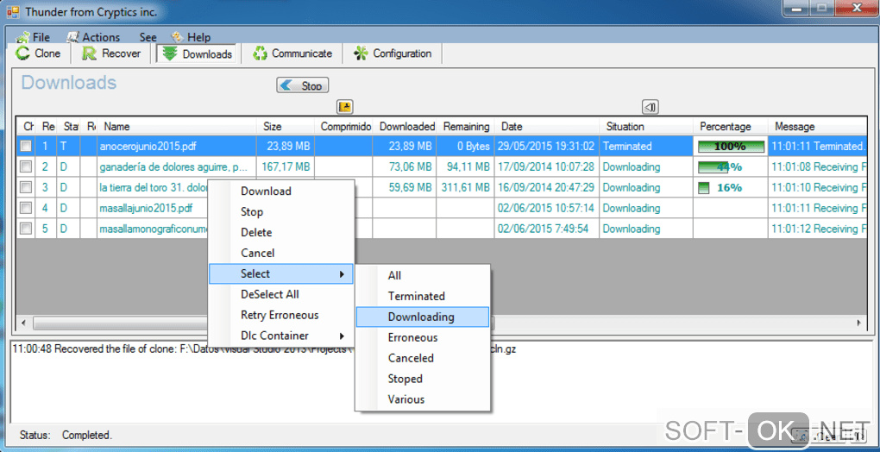The image size is (880, 452).
Task: Open the See menu
Action: pyautogui.click(x=148, y=37)
